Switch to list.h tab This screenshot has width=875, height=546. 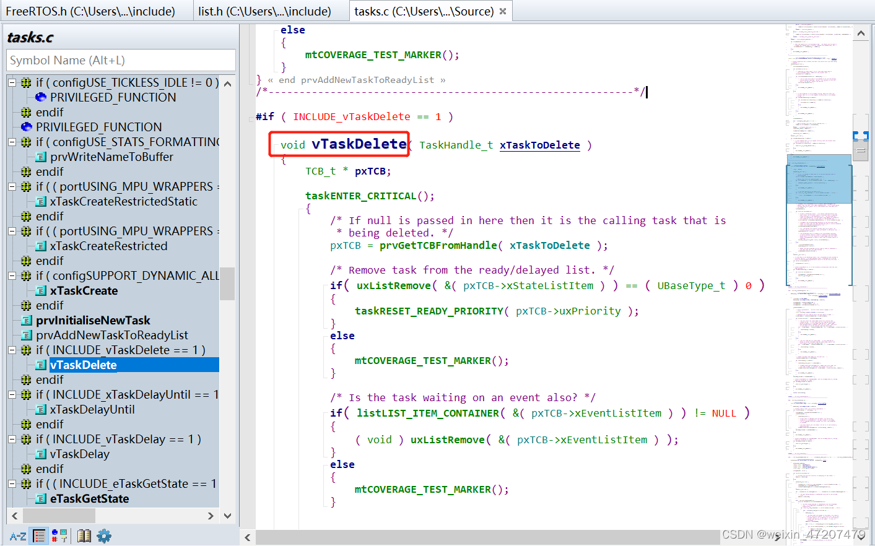point(264,11)
